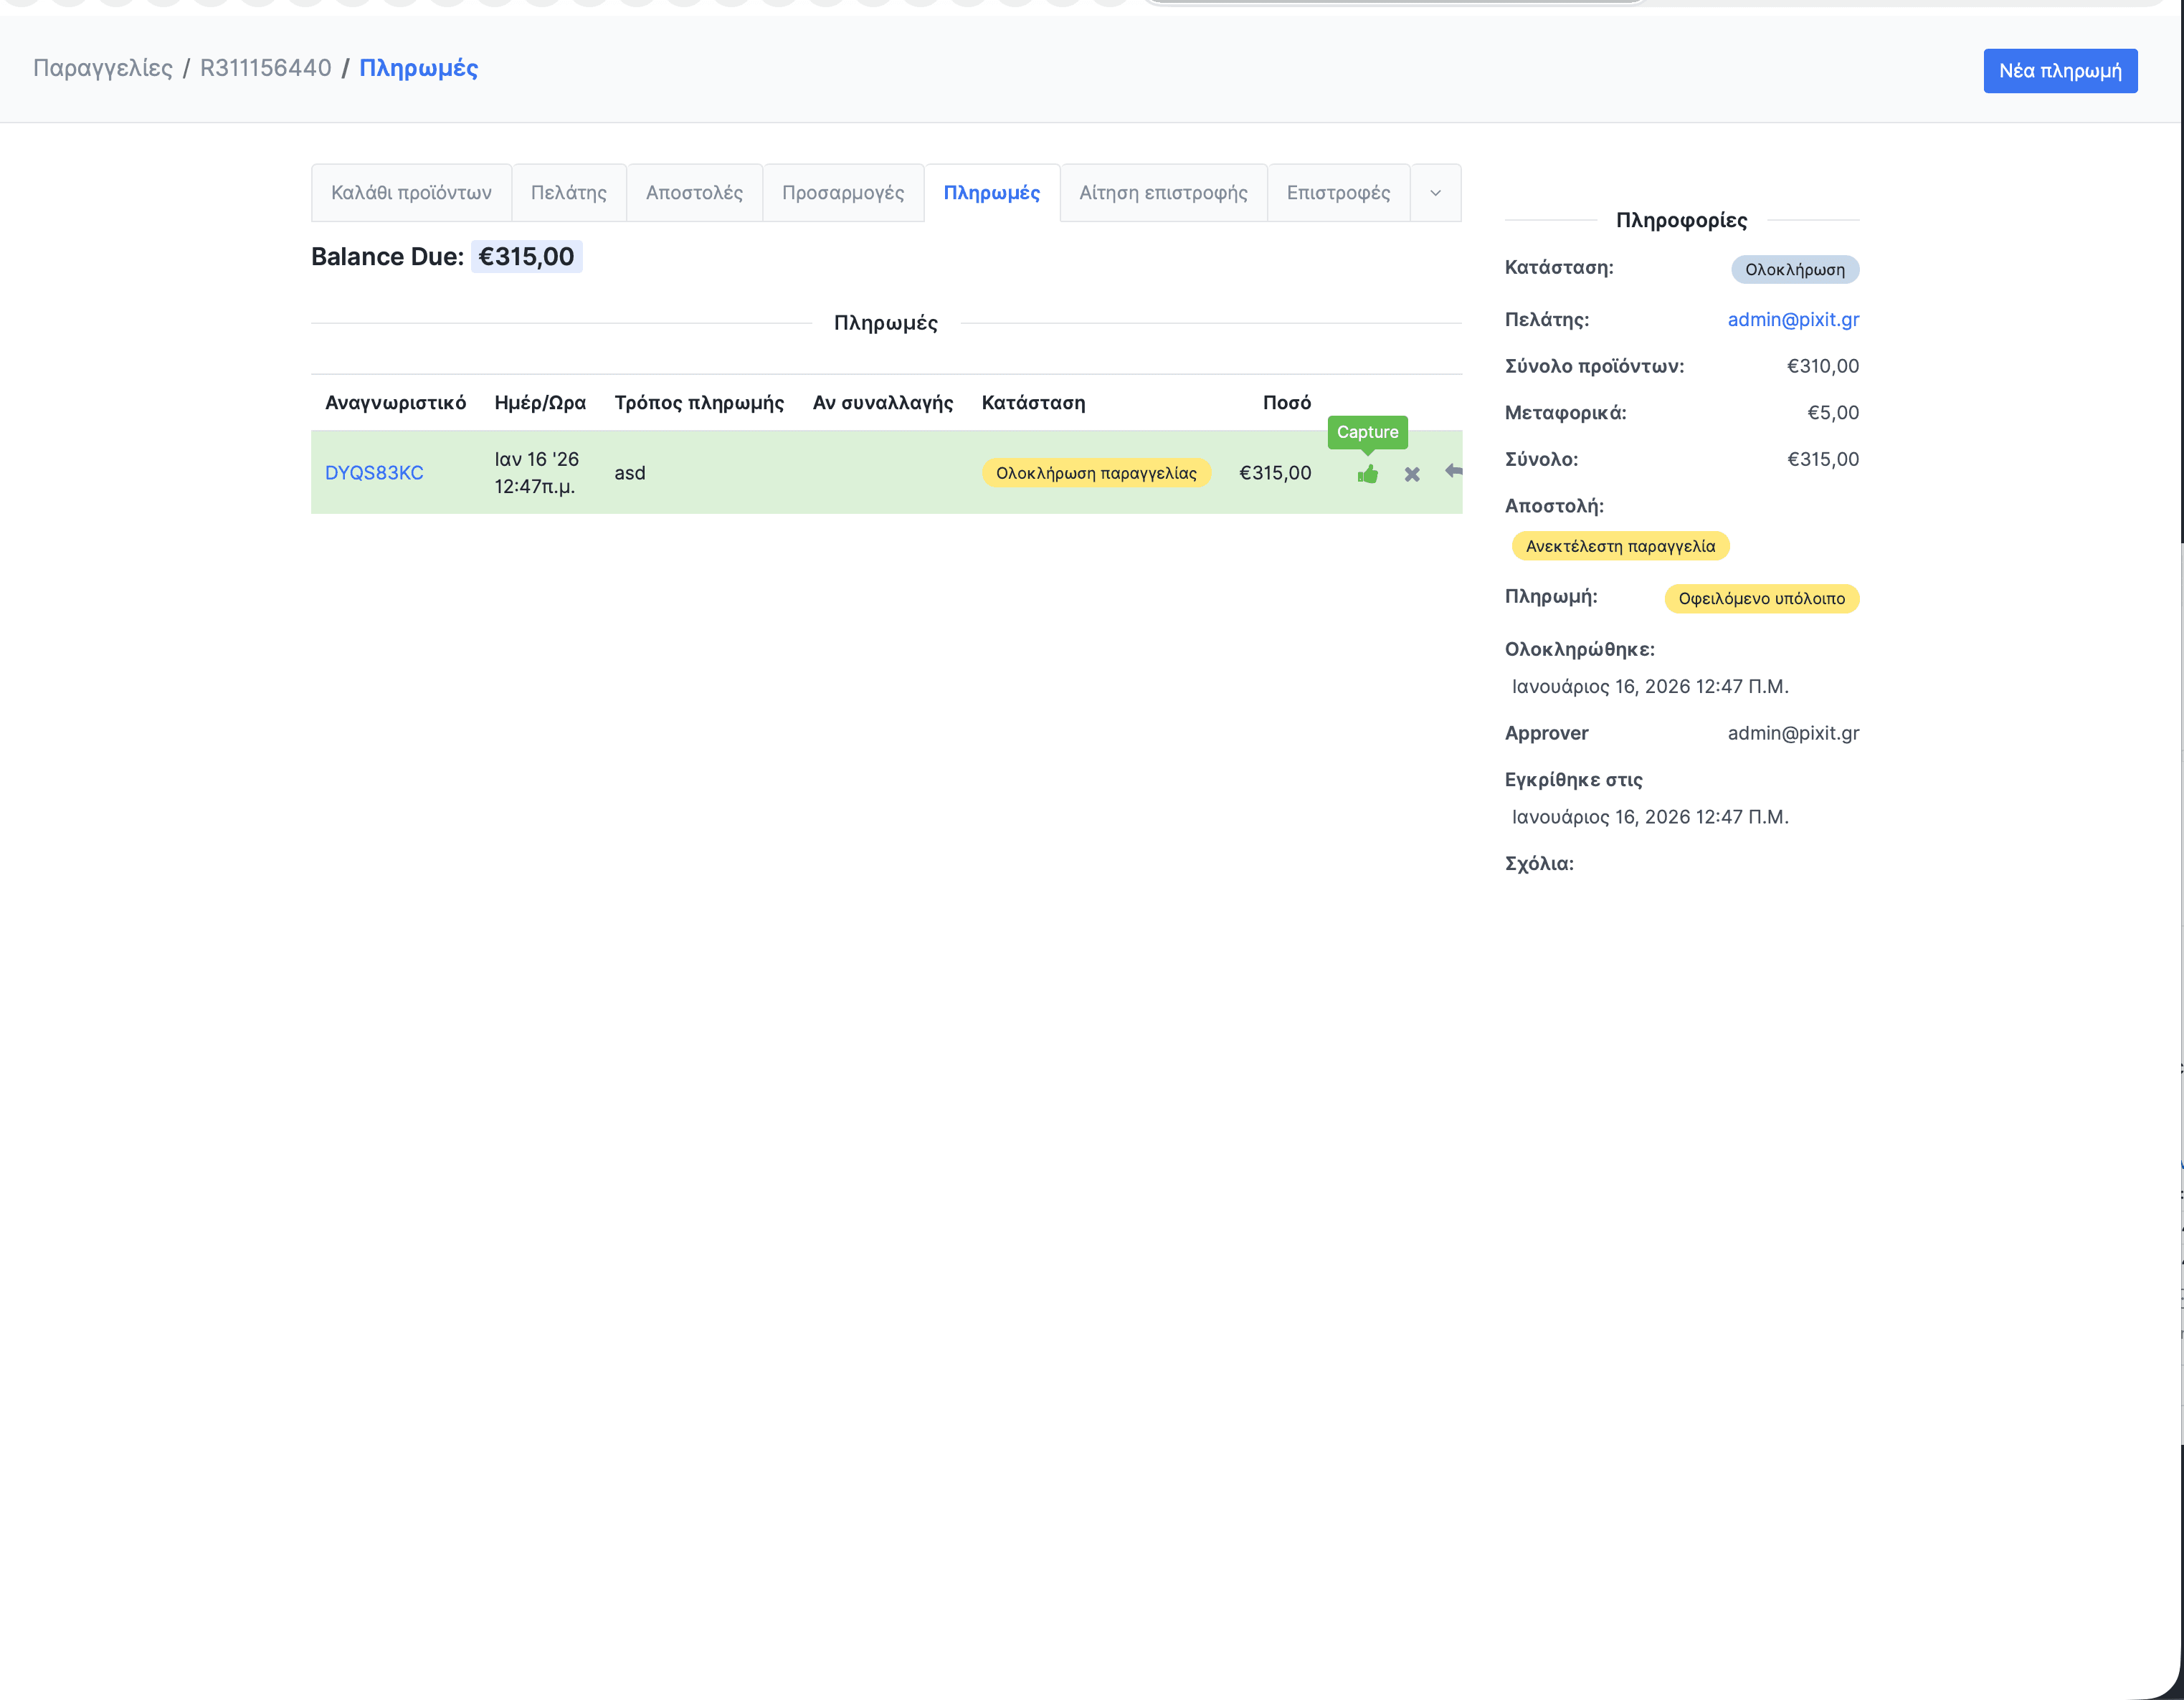This screenshot has height=1700, width=2184.
Task: Click the Νέα πληρωμή button
Action: pyautogui.click(x=2059, y=71)
